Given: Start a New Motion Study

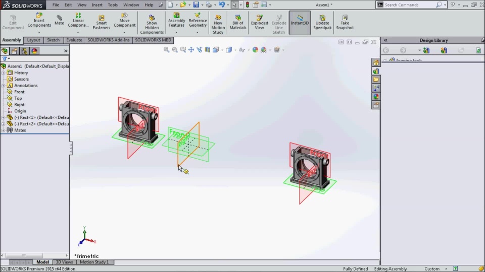Looking at the screenshot, I should (218, 24).
